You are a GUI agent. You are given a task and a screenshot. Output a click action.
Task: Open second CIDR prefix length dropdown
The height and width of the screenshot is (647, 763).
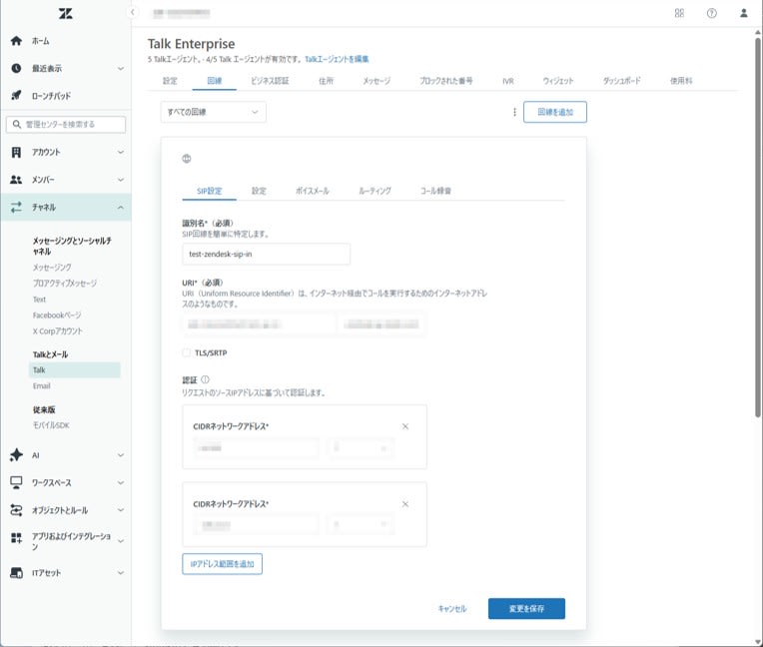[362, 524]
